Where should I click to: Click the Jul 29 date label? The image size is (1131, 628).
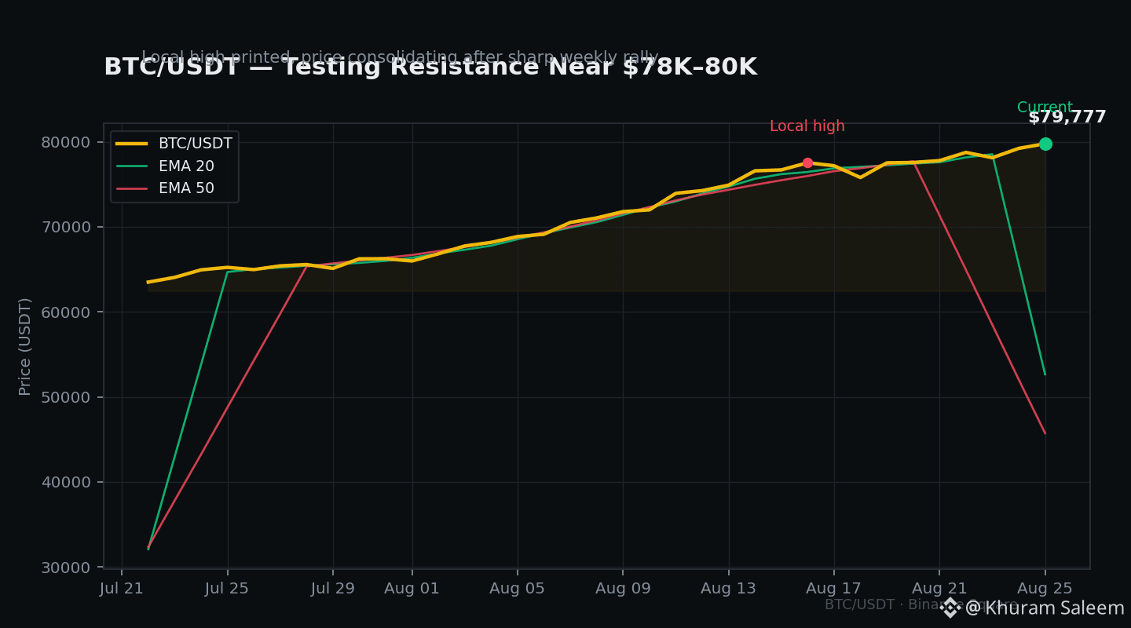[333, 589]
